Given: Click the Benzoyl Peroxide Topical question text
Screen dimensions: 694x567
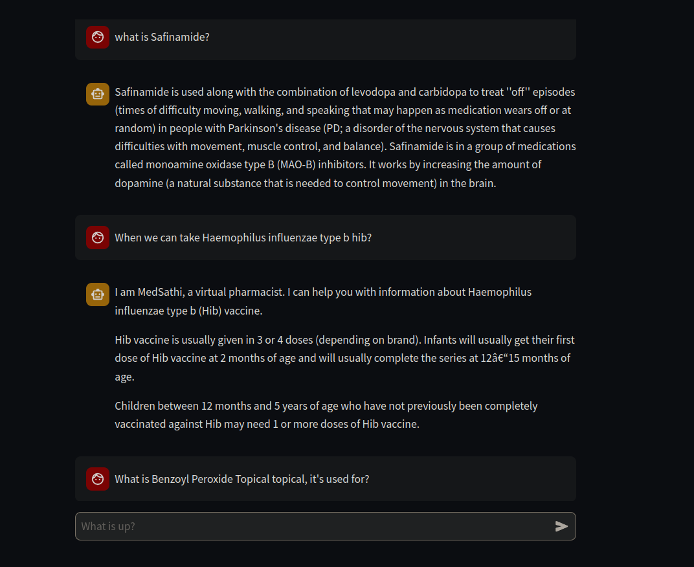Looking at the screenshot, I should [x=241, y=479].
